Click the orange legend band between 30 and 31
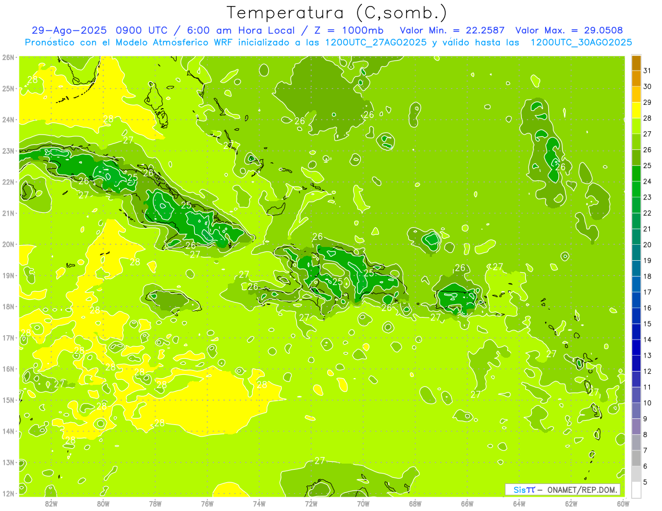Image resolution: width=662 pixels, height=511 pixels. coord(636,79)
